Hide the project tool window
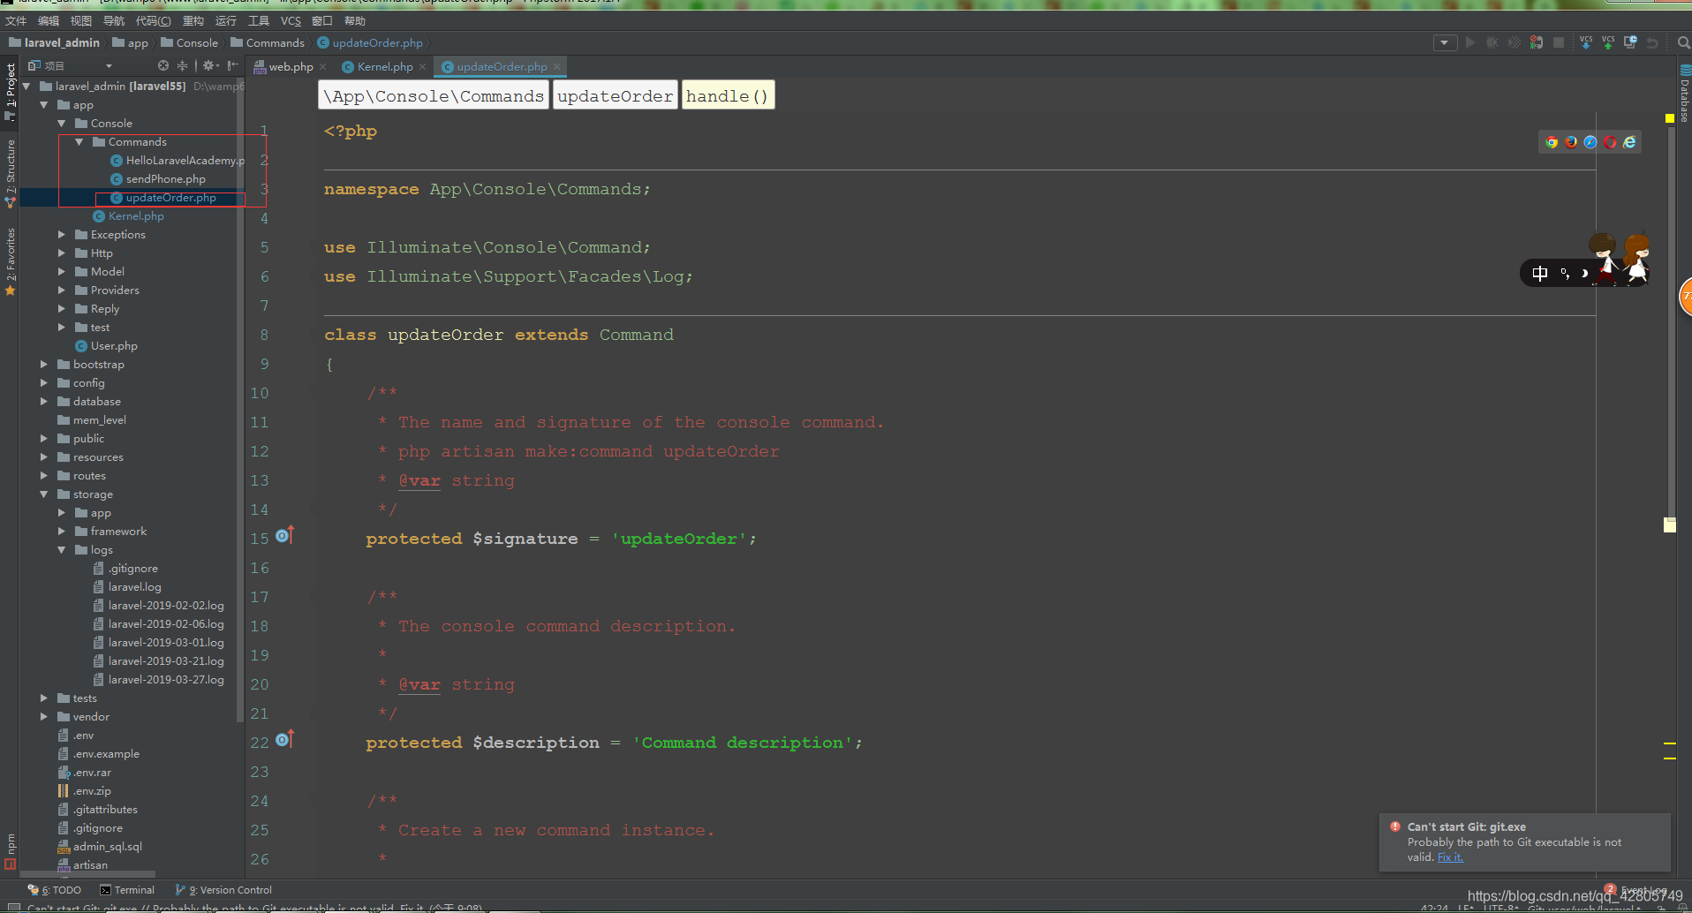 pos(232,65)
